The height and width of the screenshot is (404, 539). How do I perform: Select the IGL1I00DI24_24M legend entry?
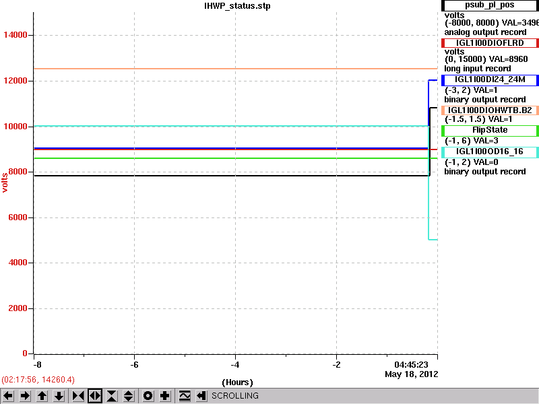point(490,79)
